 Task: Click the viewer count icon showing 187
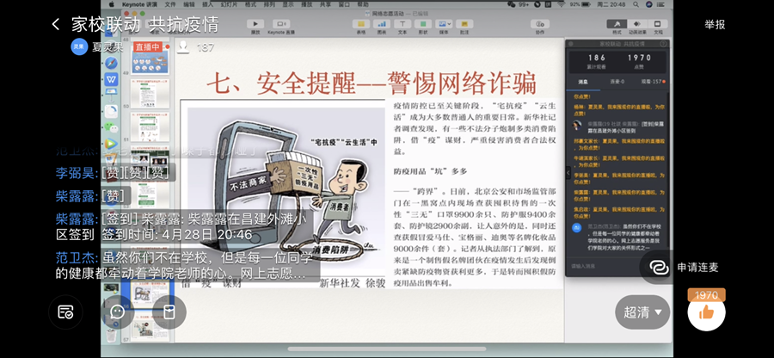pos(184,47)
